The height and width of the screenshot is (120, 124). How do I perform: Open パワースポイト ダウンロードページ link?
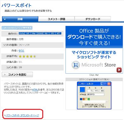[22, 115]
